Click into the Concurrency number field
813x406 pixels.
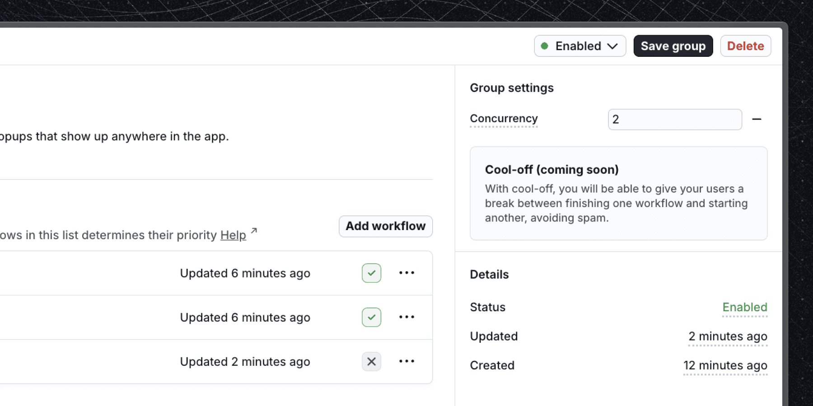coord(675,120)
